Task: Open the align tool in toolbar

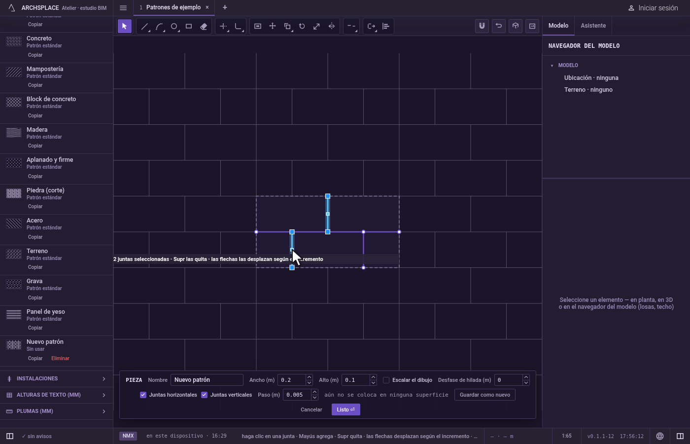Action: coord(386,26)
